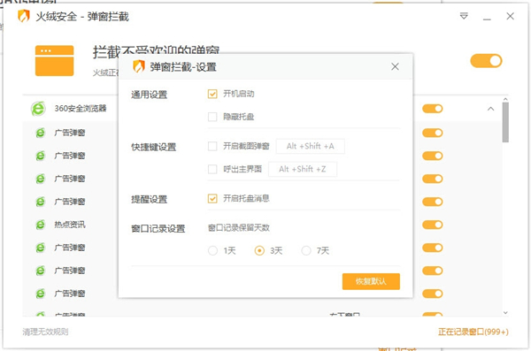Enable the 隐藏托盘 checkbox

point(212,117)
